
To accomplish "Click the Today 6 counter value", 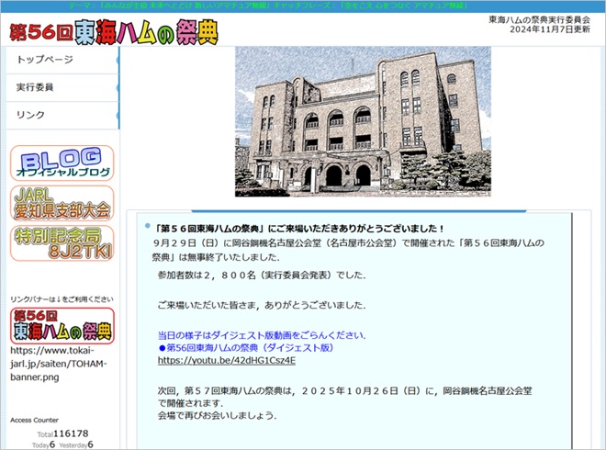I will [x=44, y=444].
